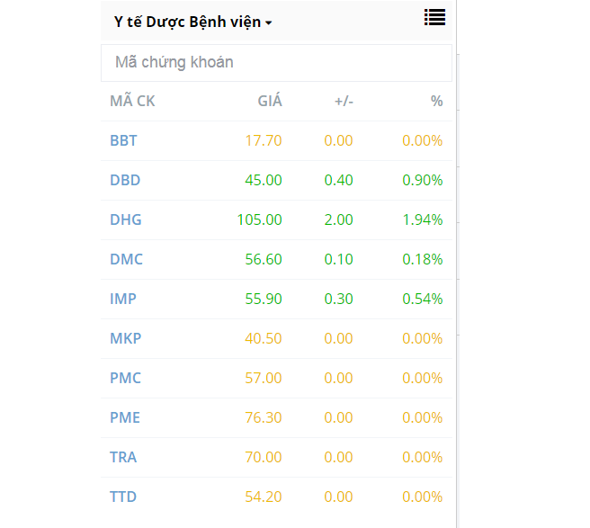Viewport: 590px width, 528px height.
Task: Click the DHG 1.94% change value
Action: (x=423, y=219)
